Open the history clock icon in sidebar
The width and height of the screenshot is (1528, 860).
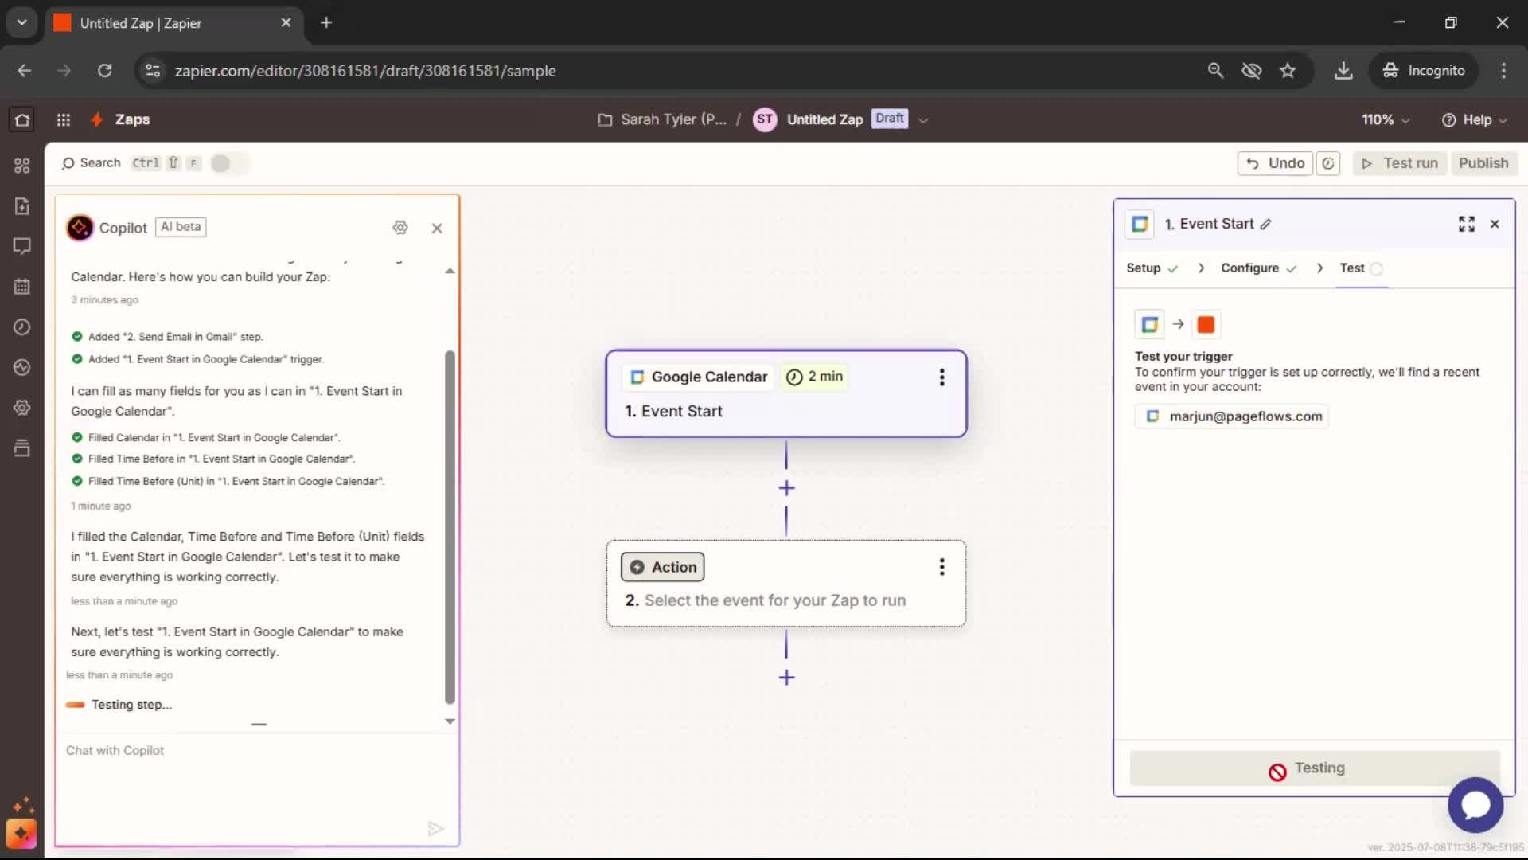22,327
